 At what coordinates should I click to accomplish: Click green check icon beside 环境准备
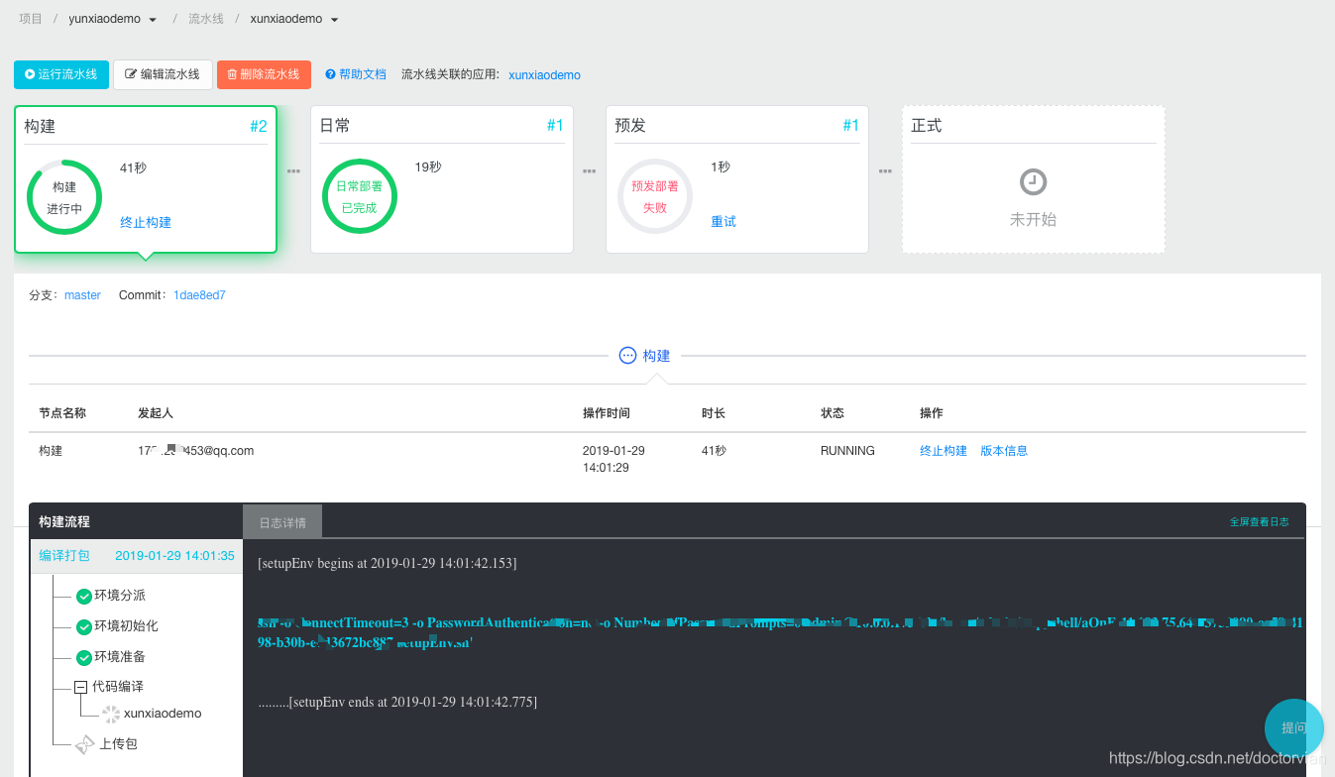(x=84, y=658)
